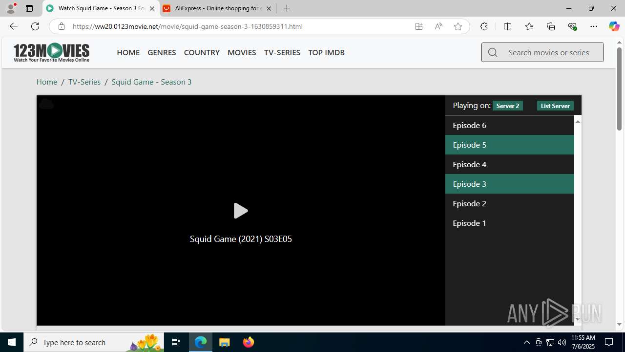The height and width of the screenshot is (352, 625).
Task: Click page scroll down arrow
Action: [x=619, y=324]
